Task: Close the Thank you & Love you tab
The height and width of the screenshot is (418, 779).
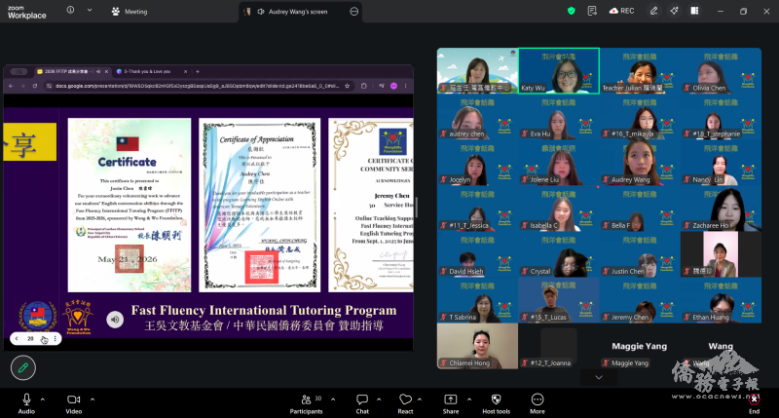Action: pyautogui.click(x=186, y=71)
